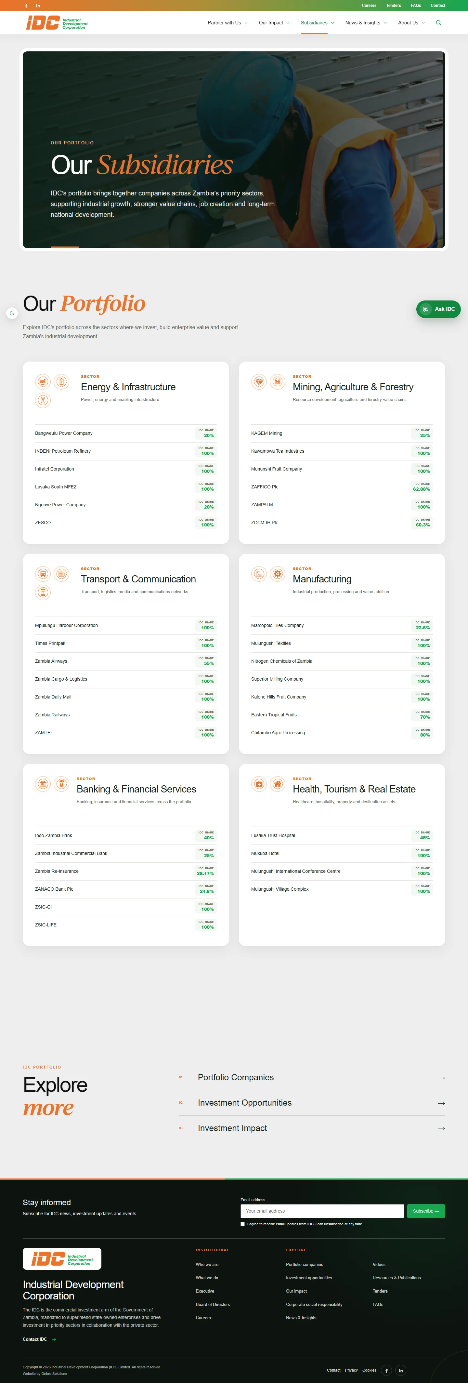Click the IDC logo in the footer
468x1383 pixels.
pos(62,1258)
